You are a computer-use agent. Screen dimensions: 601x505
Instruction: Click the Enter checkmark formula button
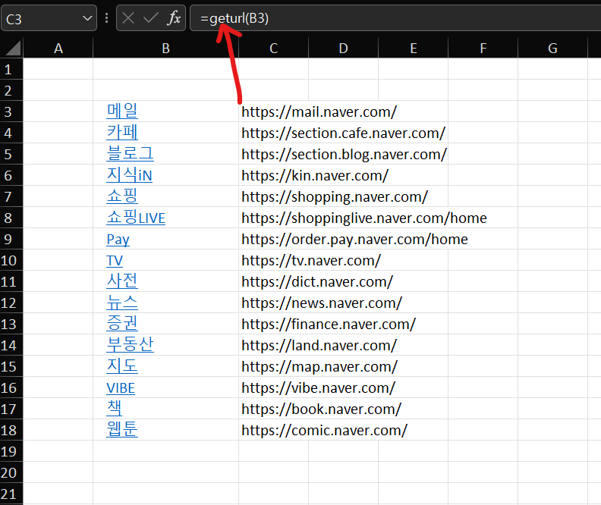click(x=151, y=17)
